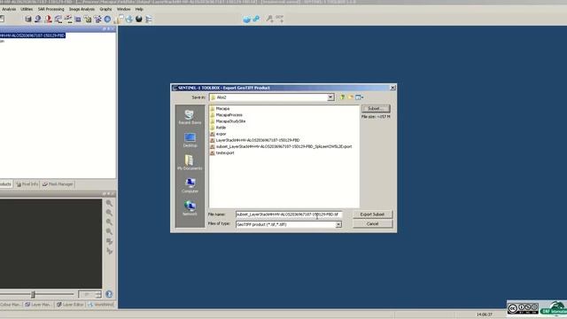Switch to the Mask Manager tab
The width and height of the screenshot is (567, 319).
click(x=58, y=184)
